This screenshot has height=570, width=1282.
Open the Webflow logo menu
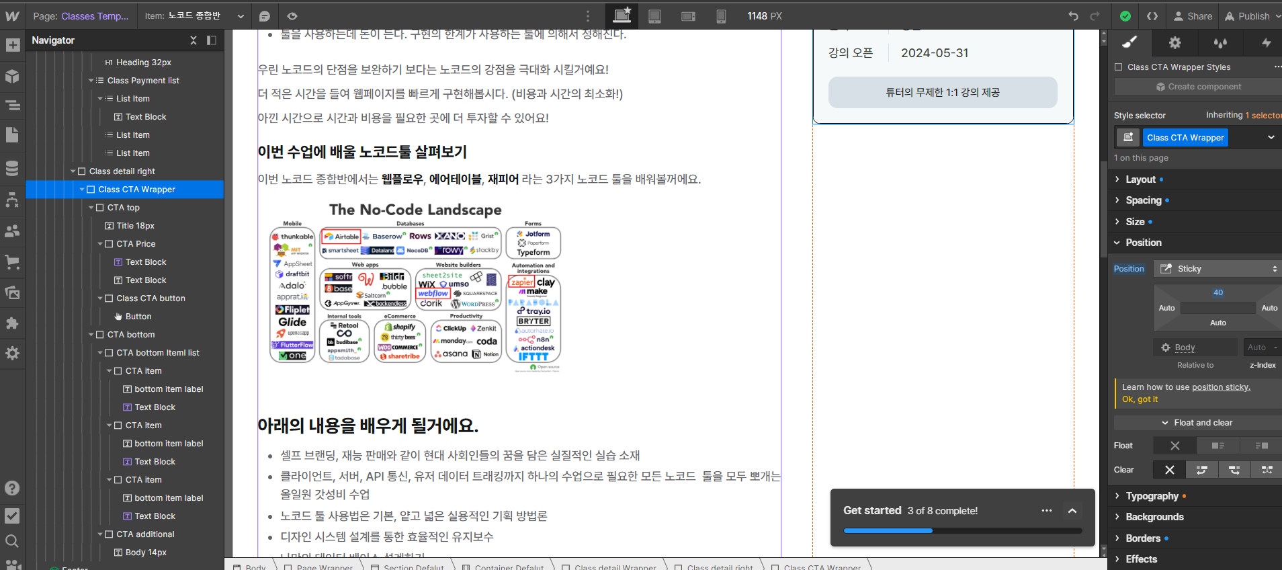click(x=12, y=15)
